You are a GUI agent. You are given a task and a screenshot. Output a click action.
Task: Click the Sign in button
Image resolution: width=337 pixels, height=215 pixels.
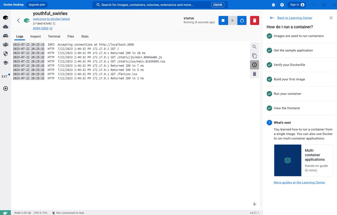pyautogui.click(x=297, y=5)
